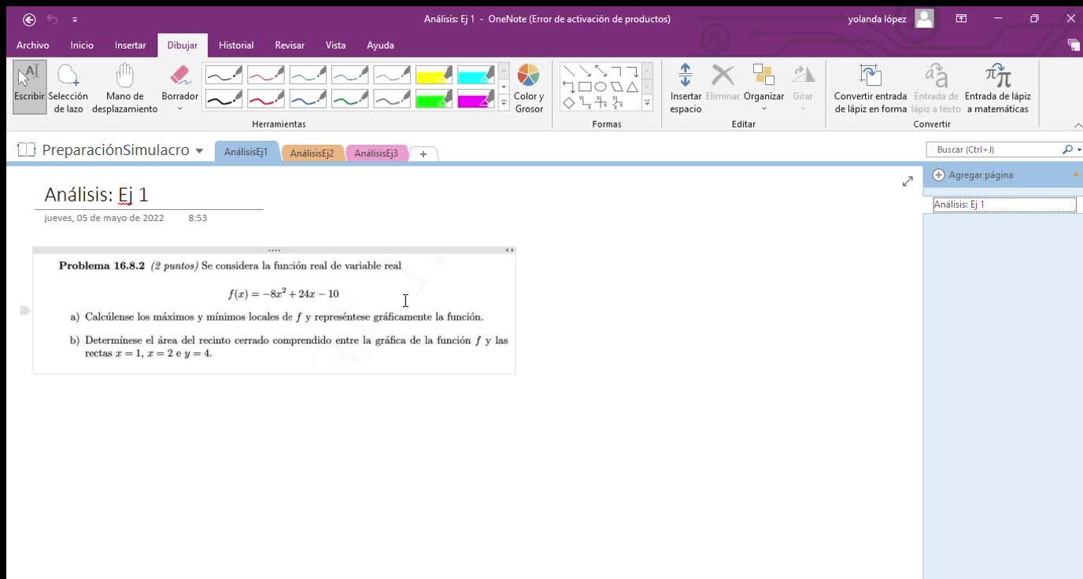This screenshot has height=579, width=1083.
Task: Activate the Selección de lazo tool
Action: (68, 87)
